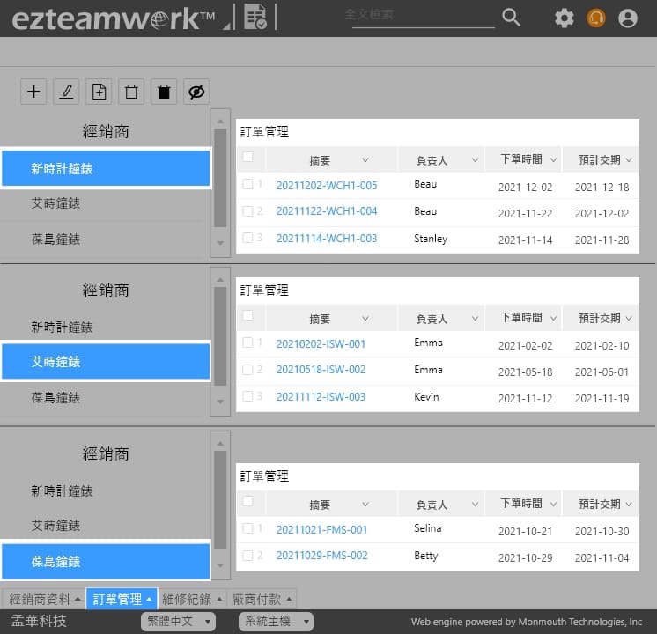657x634 pixels.
Task: Expand the 系統主機 dropdown
Action: pos(276,622)
